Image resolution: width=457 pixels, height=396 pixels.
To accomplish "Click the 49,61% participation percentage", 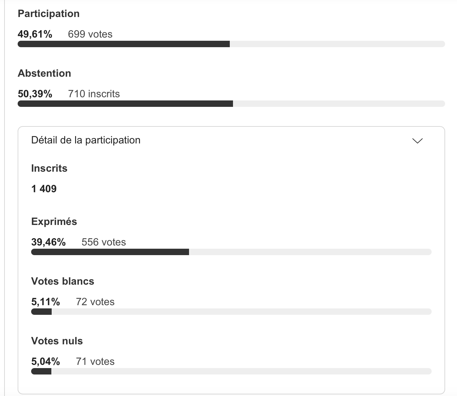I will pos(35,34).
